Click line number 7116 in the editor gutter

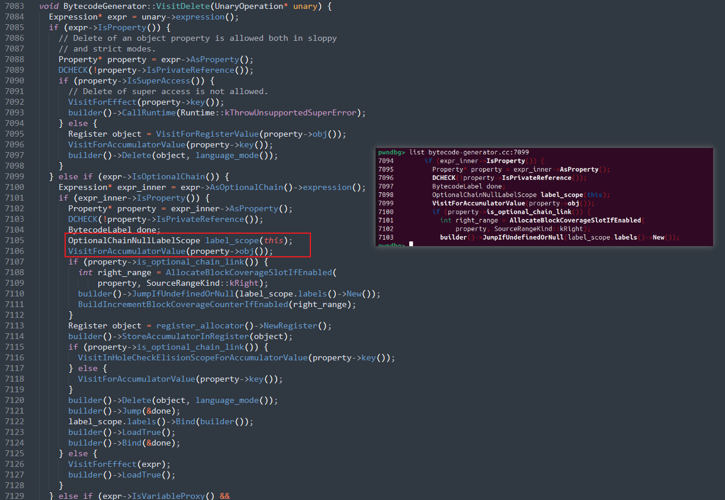click(x=13, y=357)
